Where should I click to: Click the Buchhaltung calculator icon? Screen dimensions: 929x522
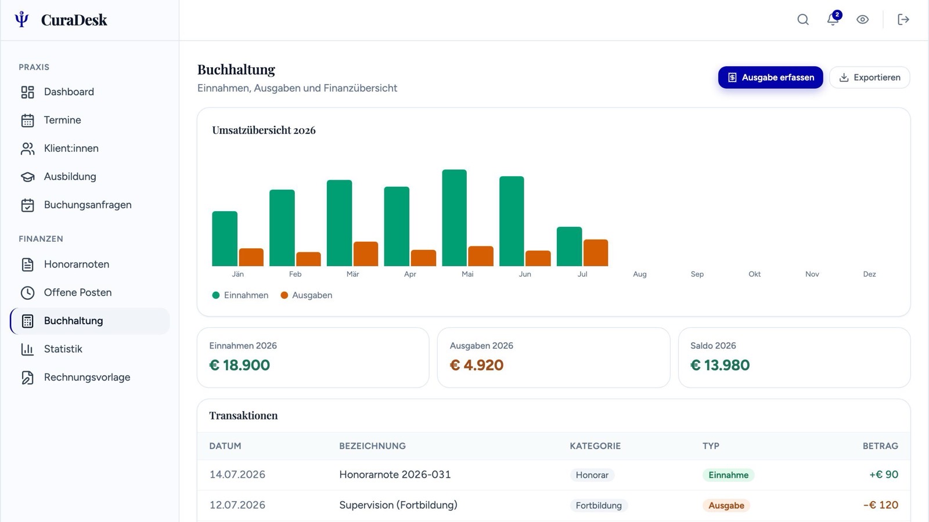click(28, 321)
